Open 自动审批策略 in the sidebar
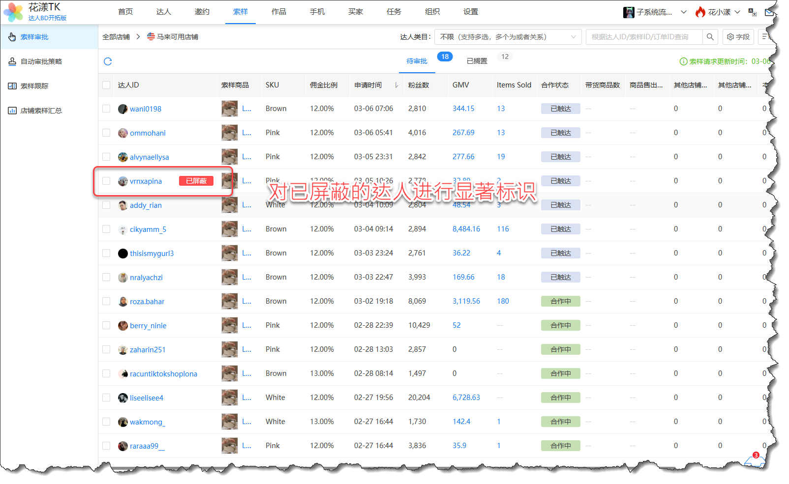789x484 pixels. [41, 61]
